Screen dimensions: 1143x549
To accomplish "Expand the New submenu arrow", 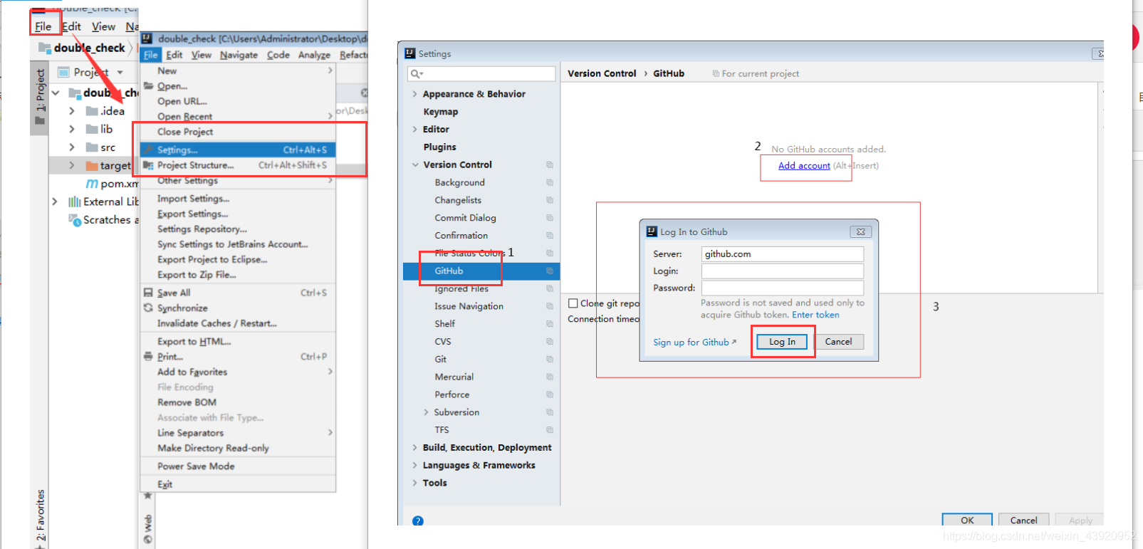I will point(330,70).
